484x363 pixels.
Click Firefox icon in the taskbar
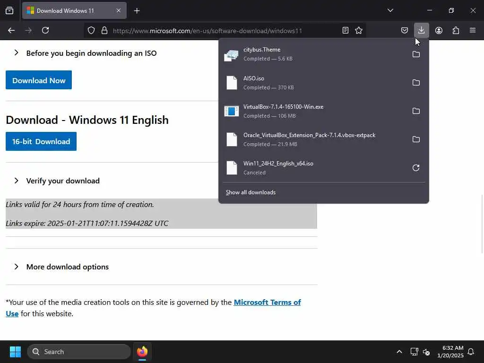tap(142, 352)
